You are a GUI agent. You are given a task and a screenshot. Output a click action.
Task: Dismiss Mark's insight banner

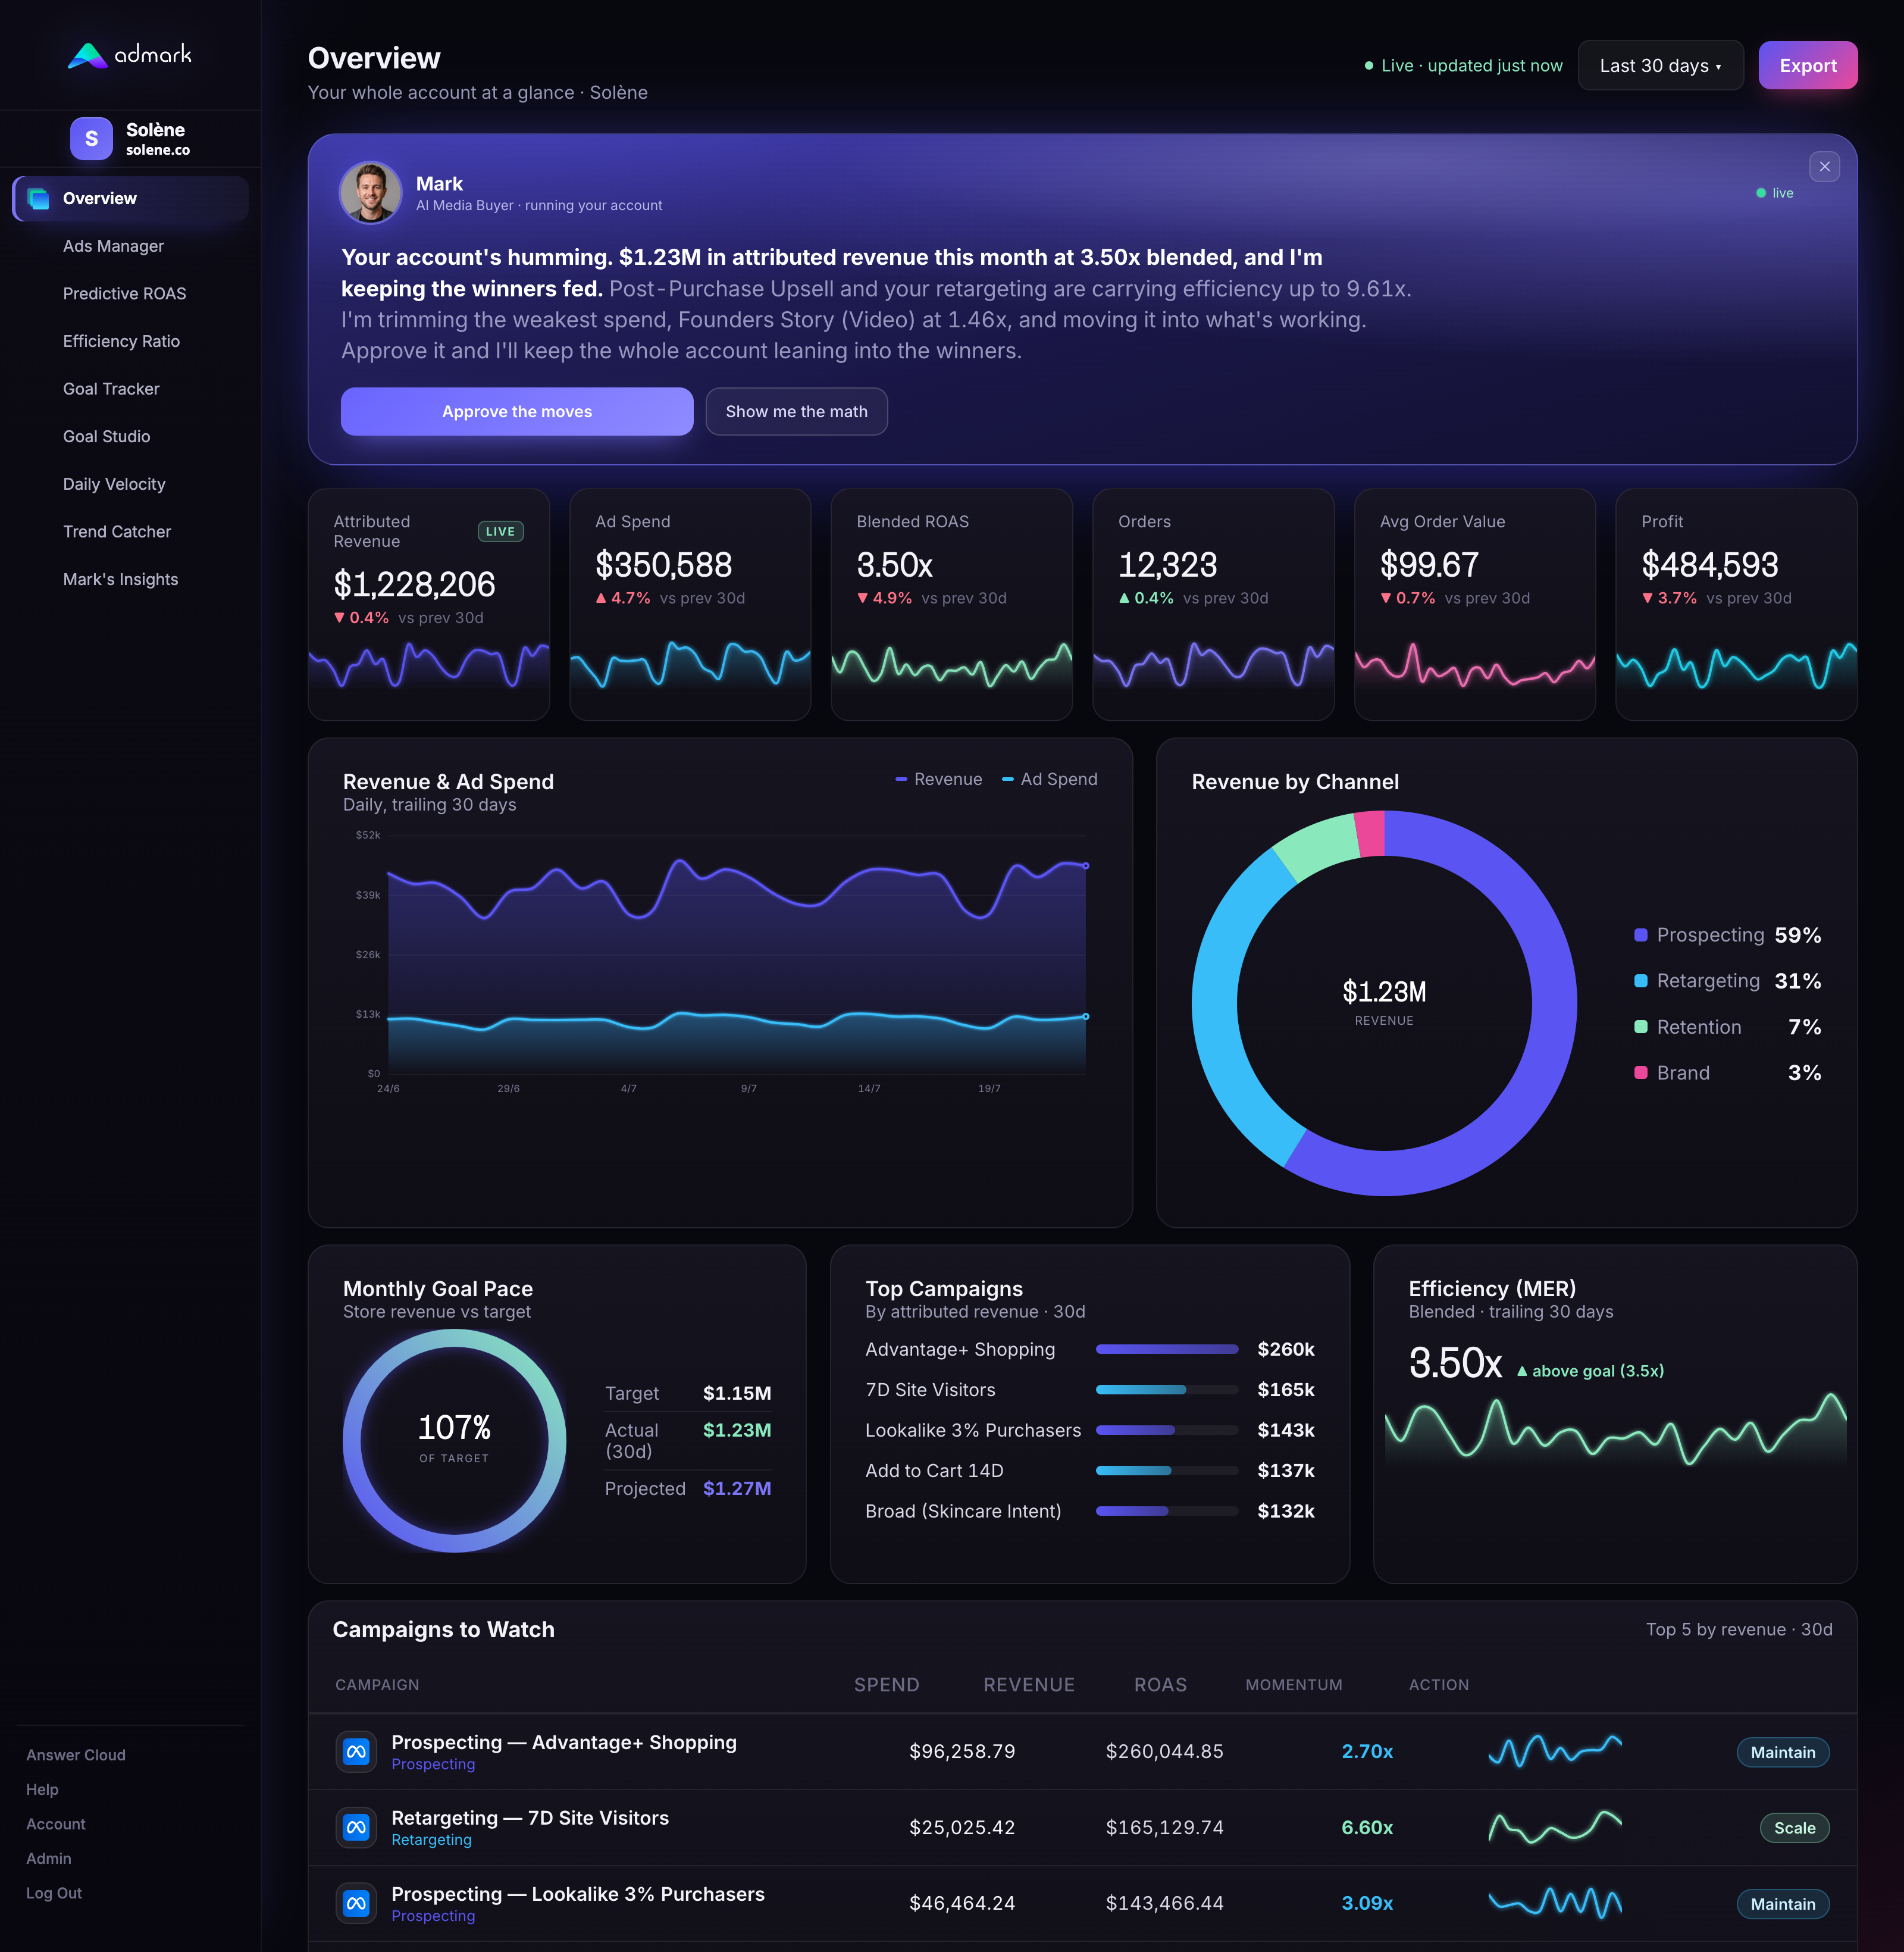pos(1824,166)
